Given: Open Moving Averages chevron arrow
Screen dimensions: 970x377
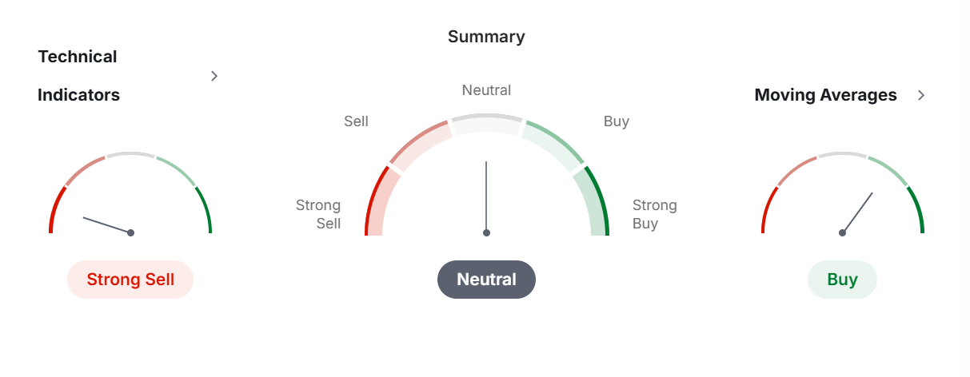Looking at the screenshot, I should pos(921,95).
